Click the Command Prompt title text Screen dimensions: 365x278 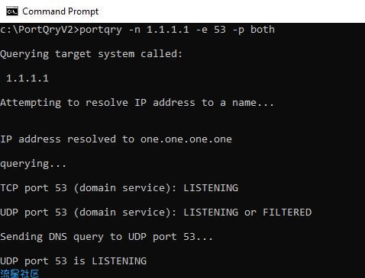coord(60,11)
